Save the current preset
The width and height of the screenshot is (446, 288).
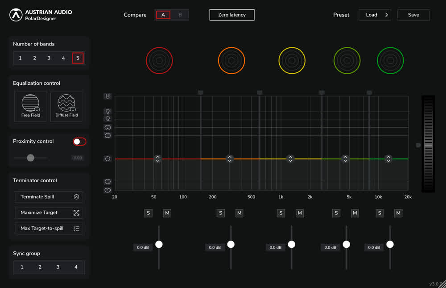[x=413, y=15]
